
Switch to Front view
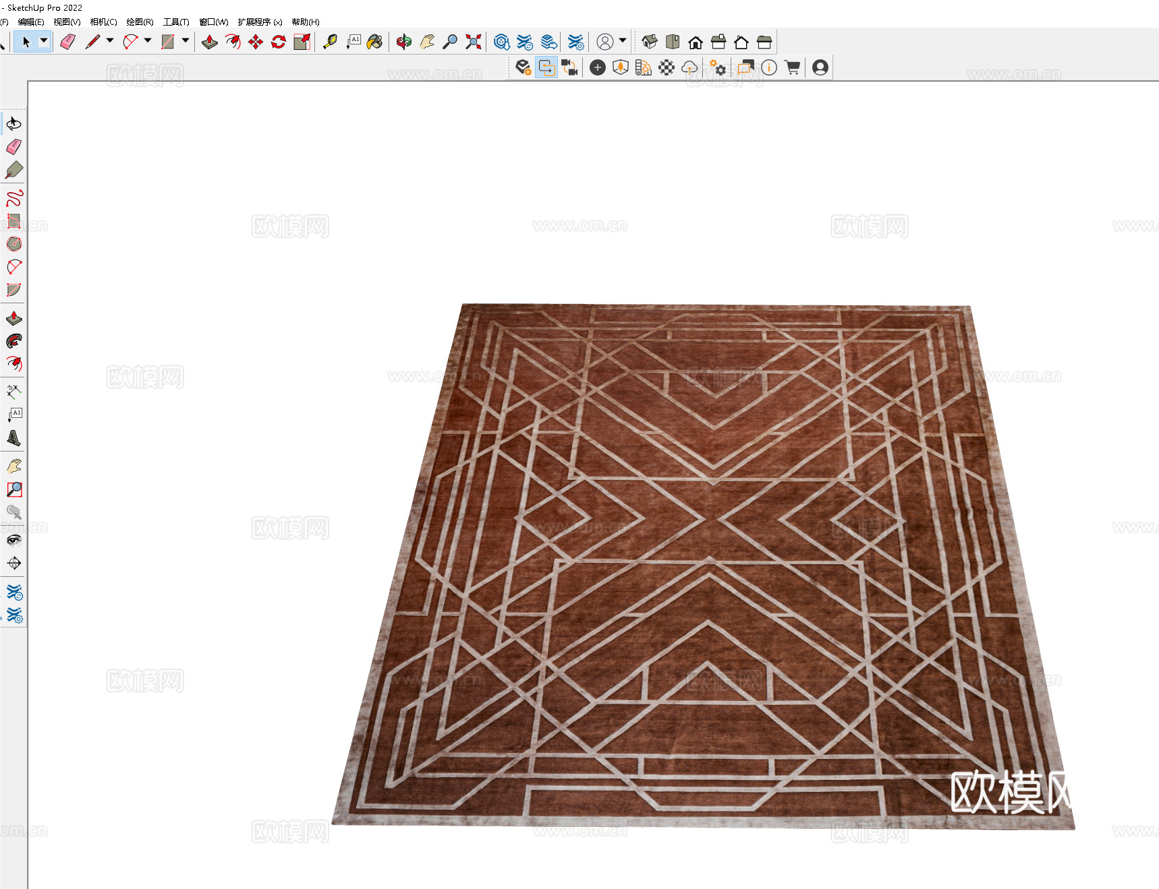tap(696, 42)
